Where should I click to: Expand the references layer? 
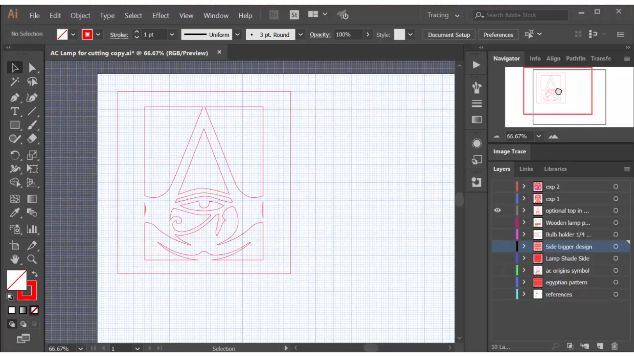point(524,294)
